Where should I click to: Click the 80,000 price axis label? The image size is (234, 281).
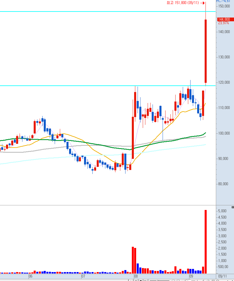(223, 184)
